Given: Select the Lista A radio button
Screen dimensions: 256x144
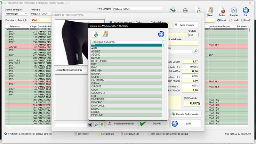Looking at the screenshot, I should [219, 20].
